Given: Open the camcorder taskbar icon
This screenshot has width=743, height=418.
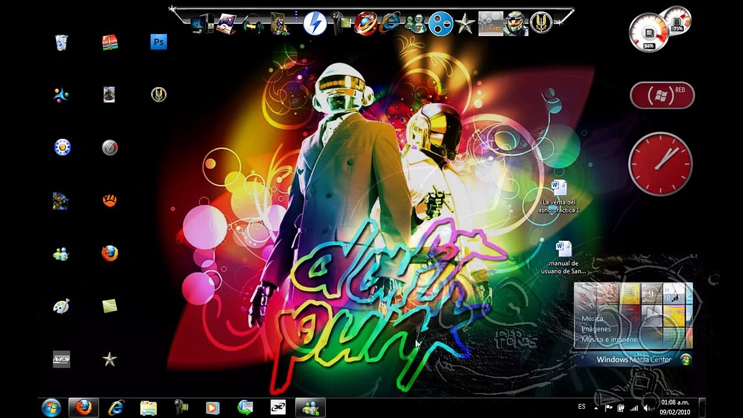Looking at the screenshot, I should coord(181,408).
